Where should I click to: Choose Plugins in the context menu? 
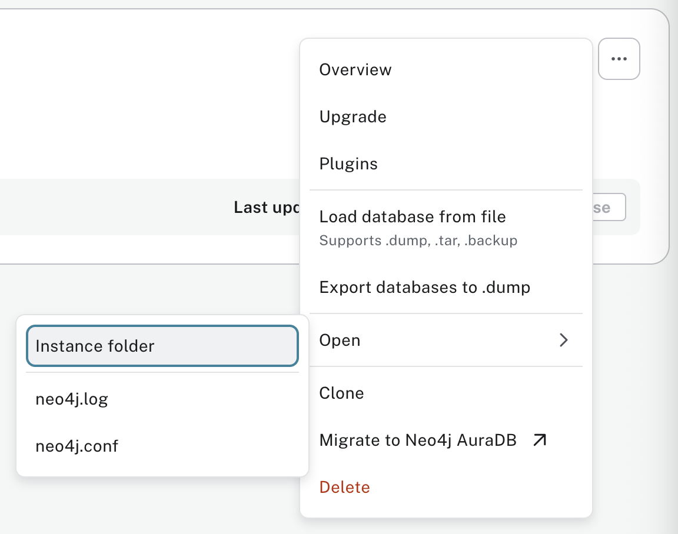(348, 163)
